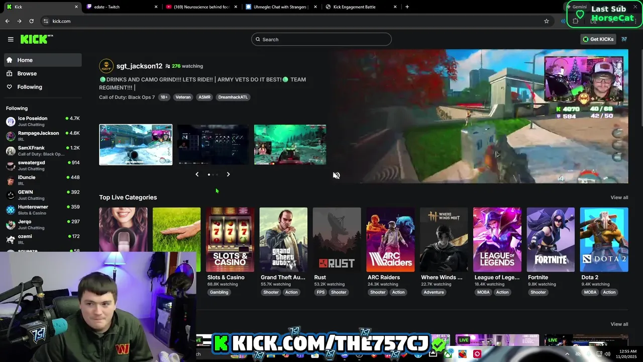Select the Adventure tag under Where Winds Meet
643x362 pixels.
click(434, 292)
